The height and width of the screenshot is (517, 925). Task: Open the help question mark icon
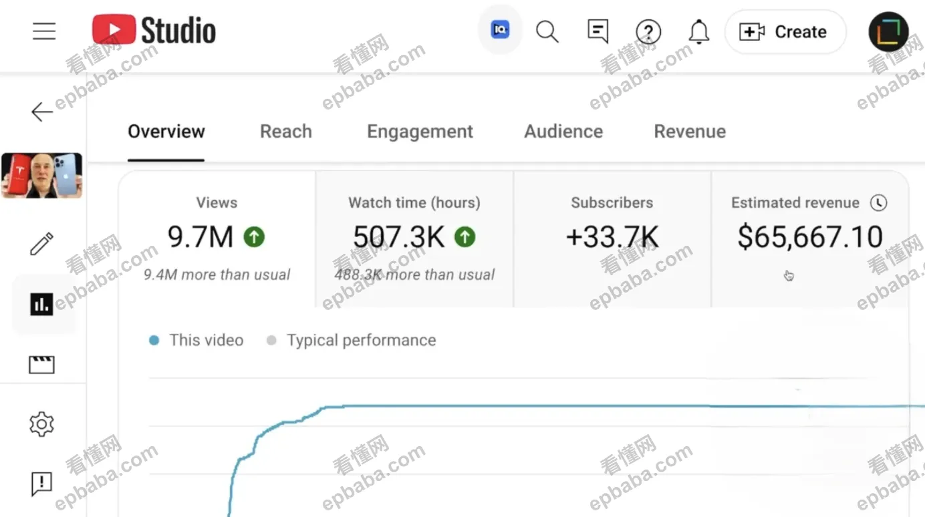tap(648, 31)
